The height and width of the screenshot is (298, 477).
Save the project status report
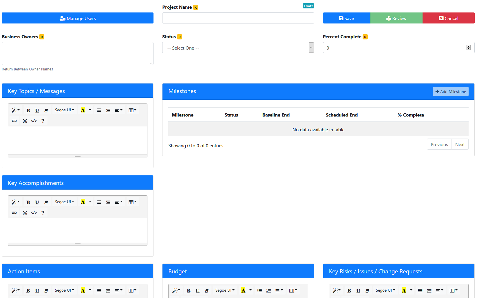[x=347, y=18]
